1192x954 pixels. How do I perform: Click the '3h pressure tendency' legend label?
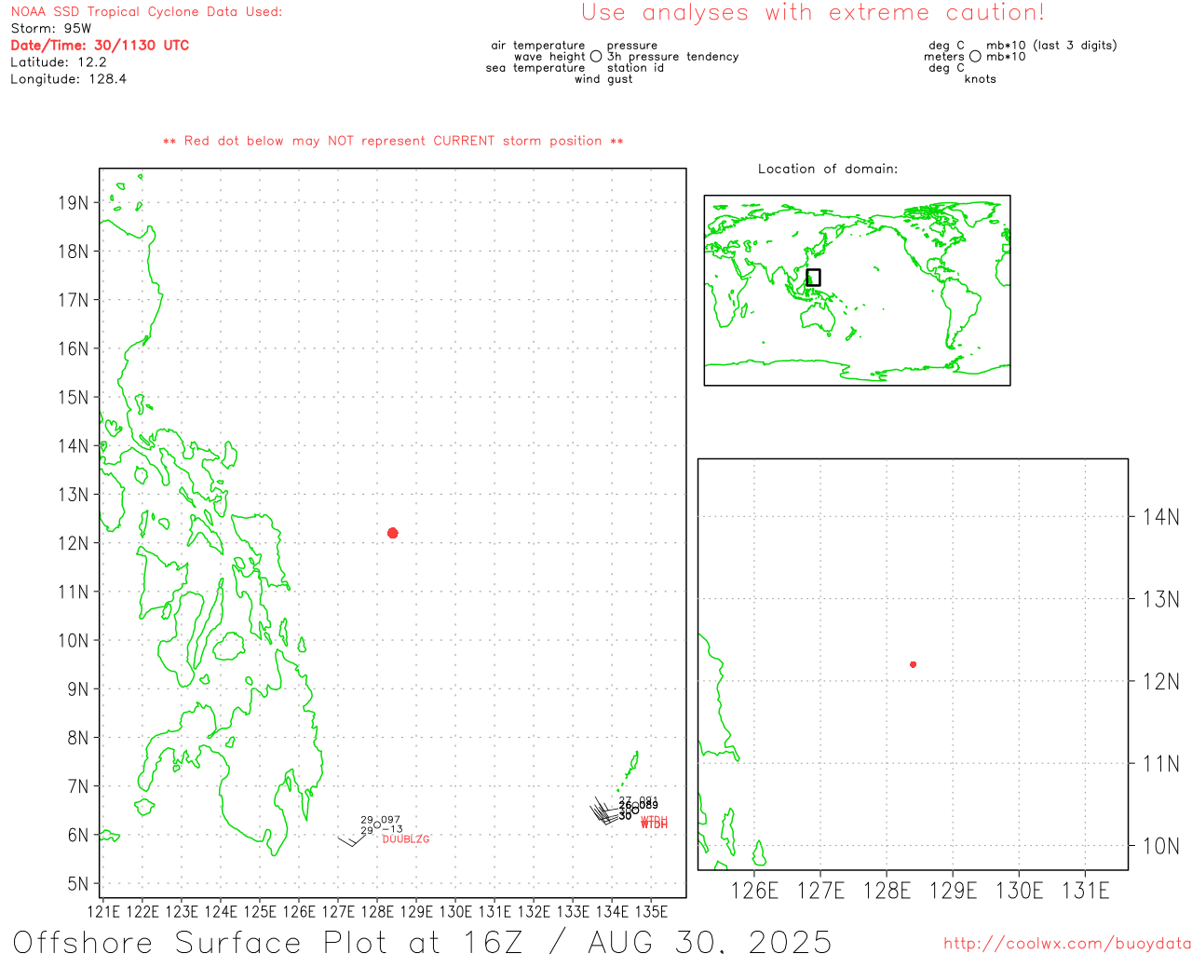[x=673, y=57]
